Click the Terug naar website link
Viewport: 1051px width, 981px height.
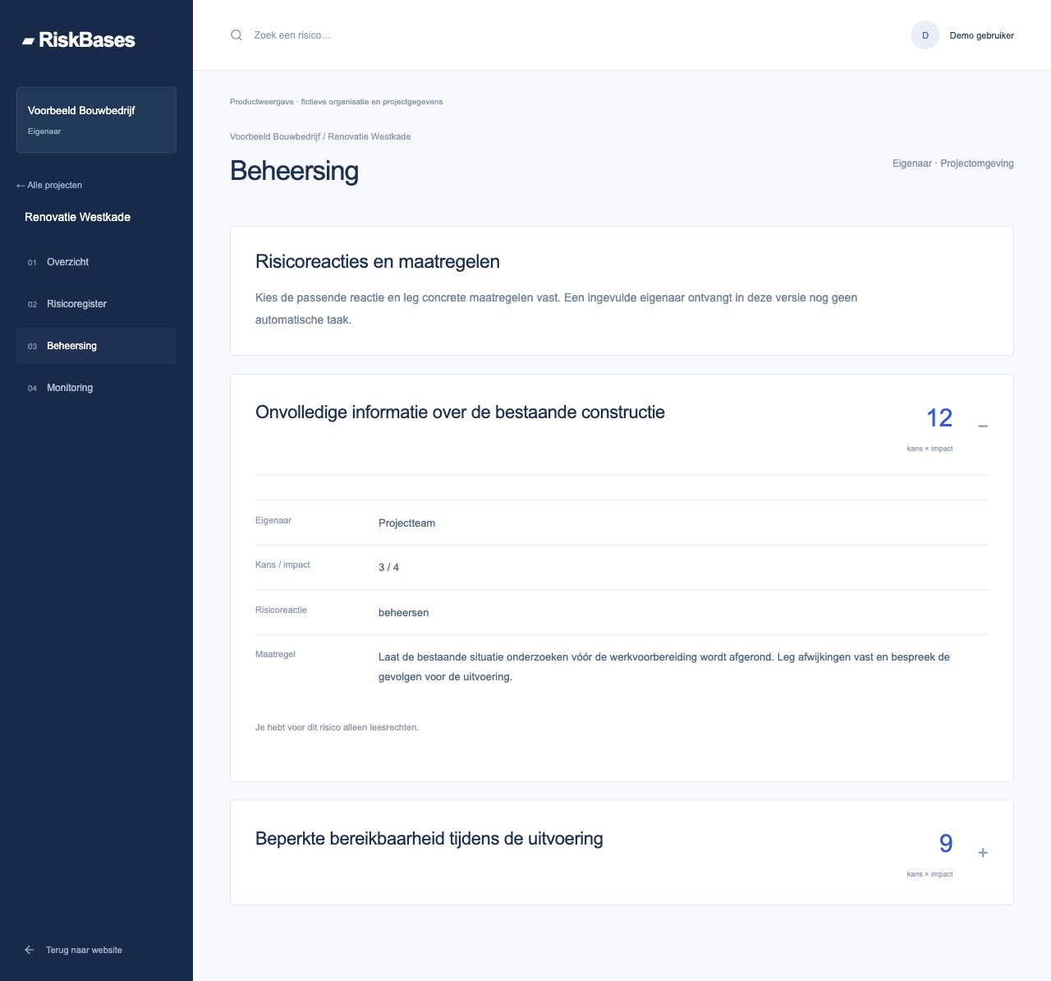84,950
